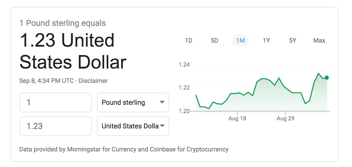Click the Dollar amount field showing 1.23
352x167 pixels.
[55, 126]
